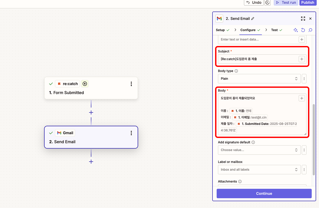Image resolution: width=319 pixels, height=208 pixels.
Task: Click the comment bubble icon in panel
Action: point(310,30)
